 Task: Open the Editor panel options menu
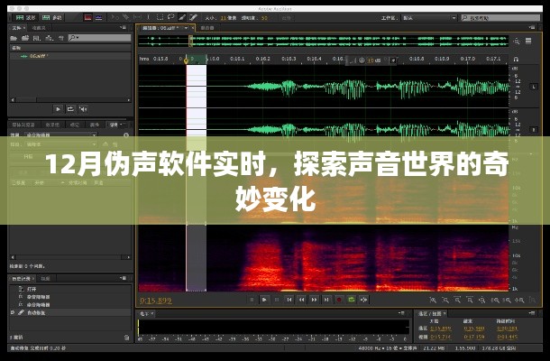tap(532, 28)
